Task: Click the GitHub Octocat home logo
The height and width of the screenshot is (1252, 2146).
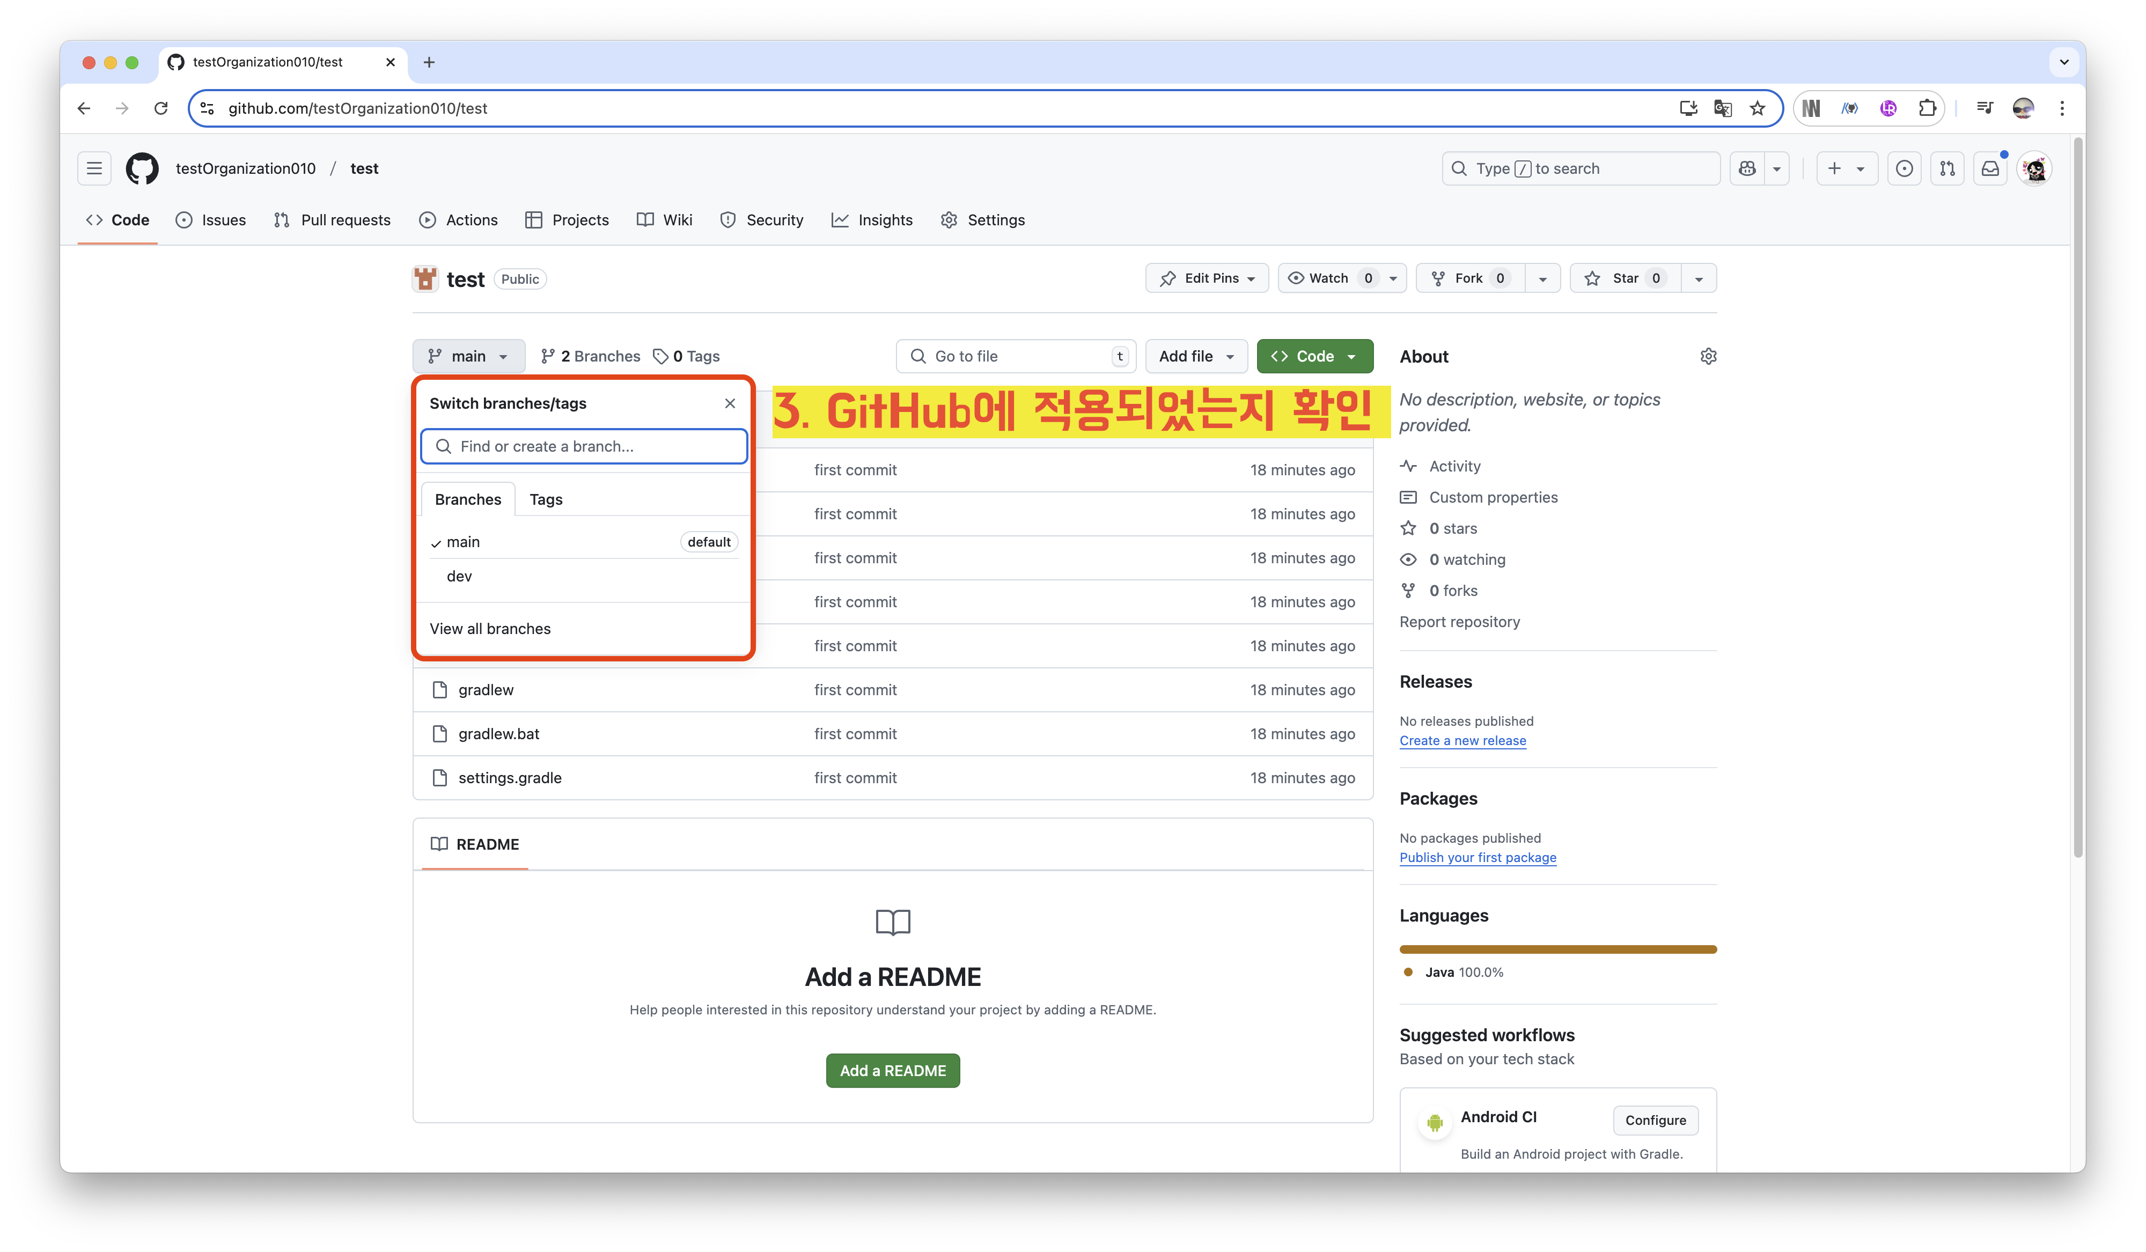Action: pos(142,168)
